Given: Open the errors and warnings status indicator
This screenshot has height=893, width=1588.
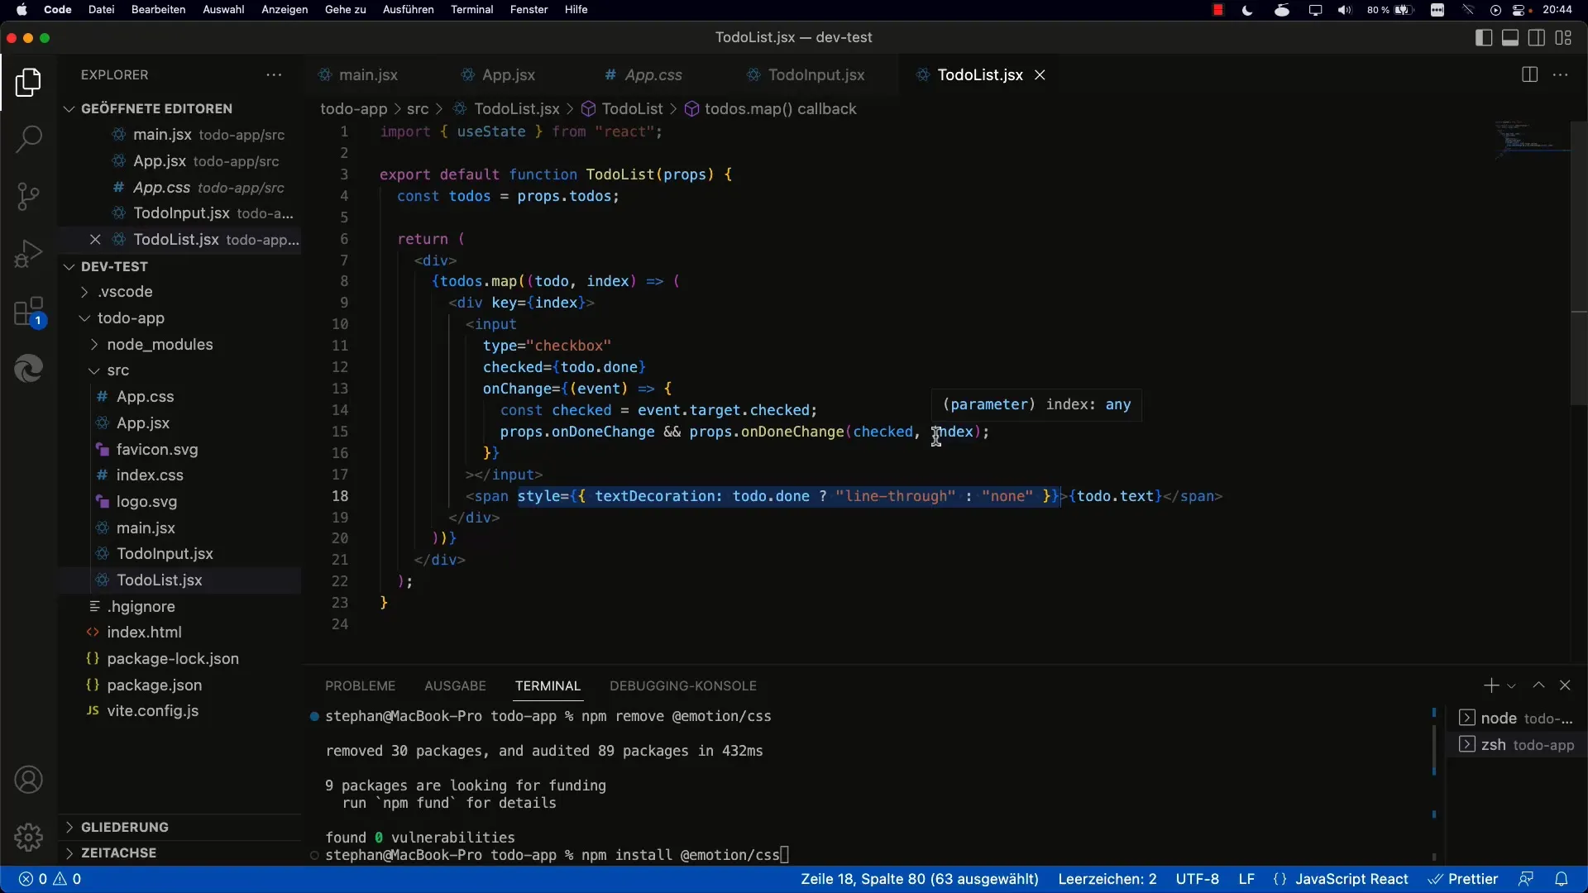Looking at the screenshot, I should click(x=50, y=879).
